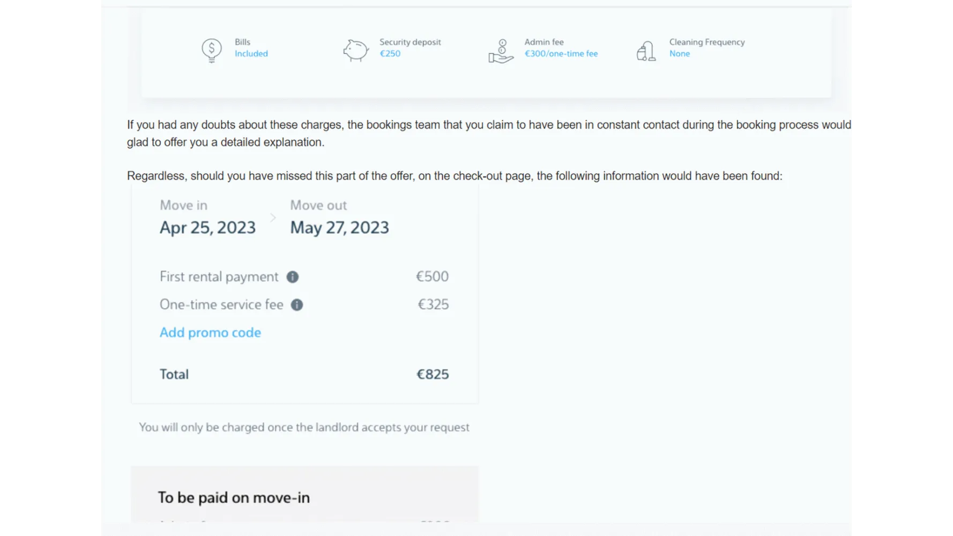Select the €250 security deposit value
The width and height of the screenshot is (953, 536).
click(x=390, y=54)
